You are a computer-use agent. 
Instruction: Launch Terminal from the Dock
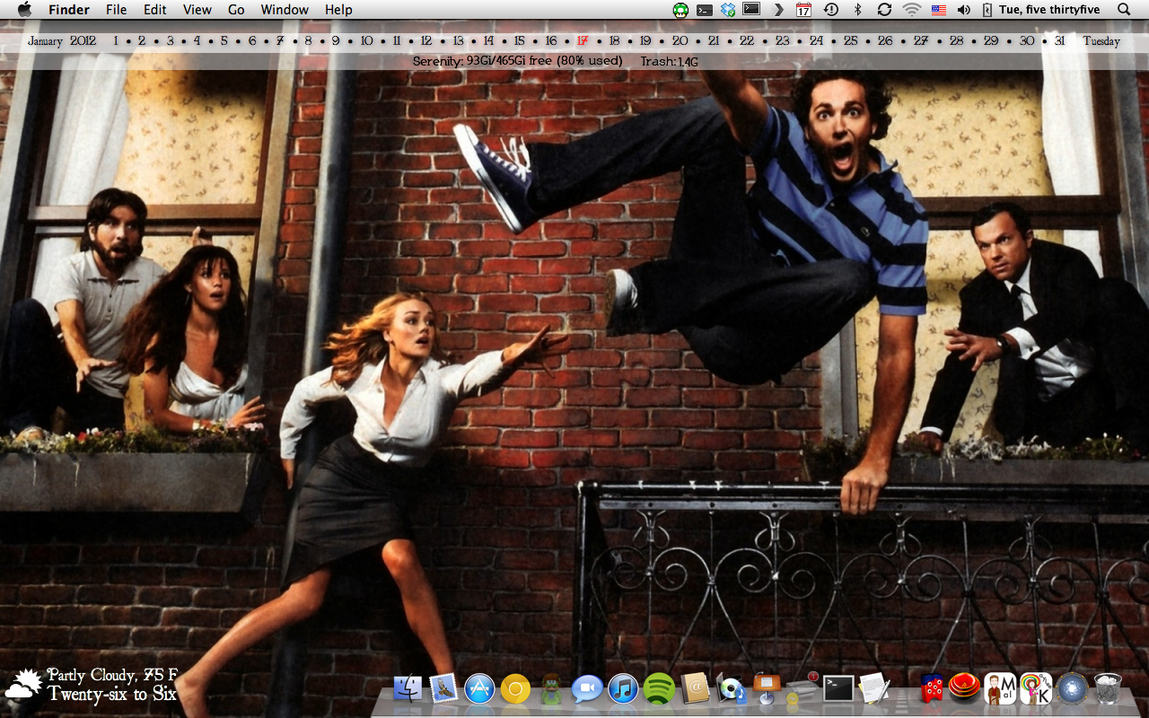[x=838, y=688]
